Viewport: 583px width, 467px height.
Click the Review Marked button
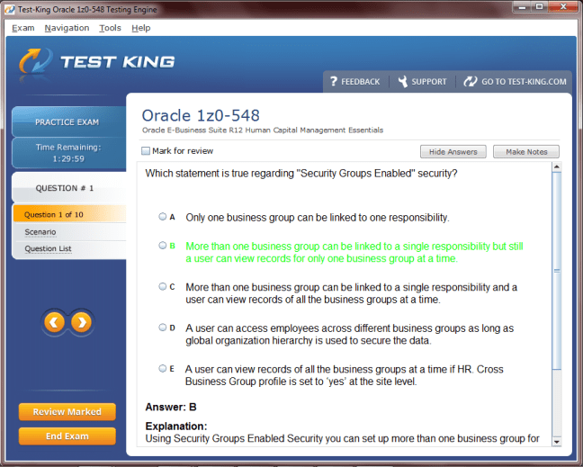(67, 411)
